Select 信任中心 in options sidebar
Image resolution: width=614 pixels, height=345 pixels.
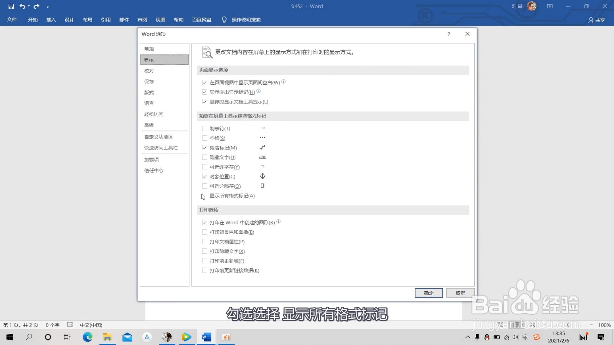click(164, 171)
